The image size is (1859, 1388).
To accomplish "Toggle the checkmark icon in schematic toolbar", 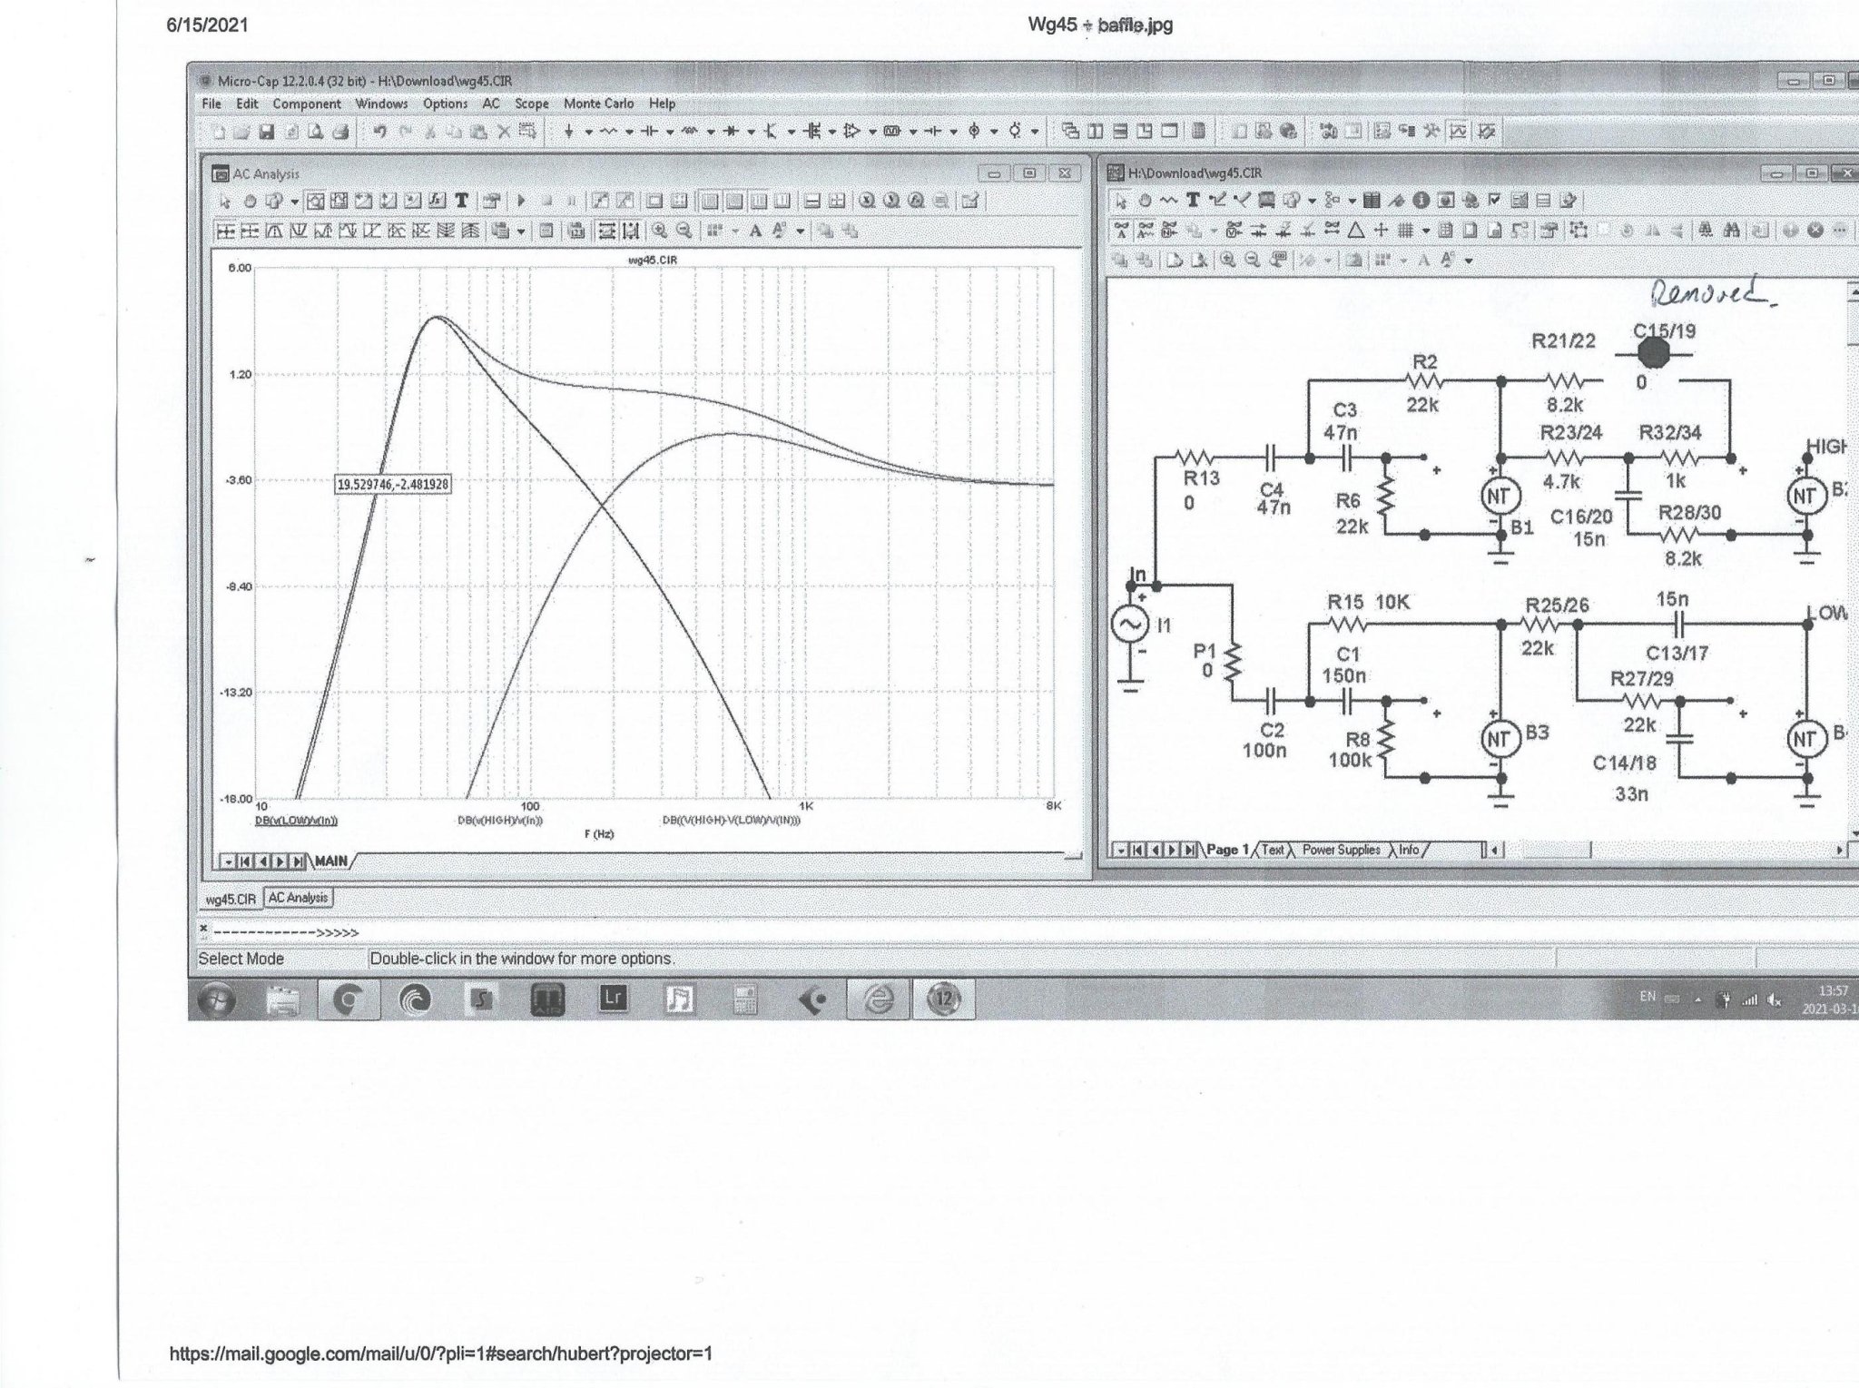I will point(1494,200).
